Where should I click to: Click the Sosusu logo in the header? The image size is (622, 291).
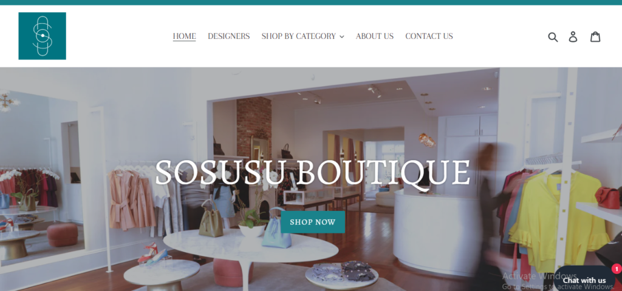coord(42,36)
